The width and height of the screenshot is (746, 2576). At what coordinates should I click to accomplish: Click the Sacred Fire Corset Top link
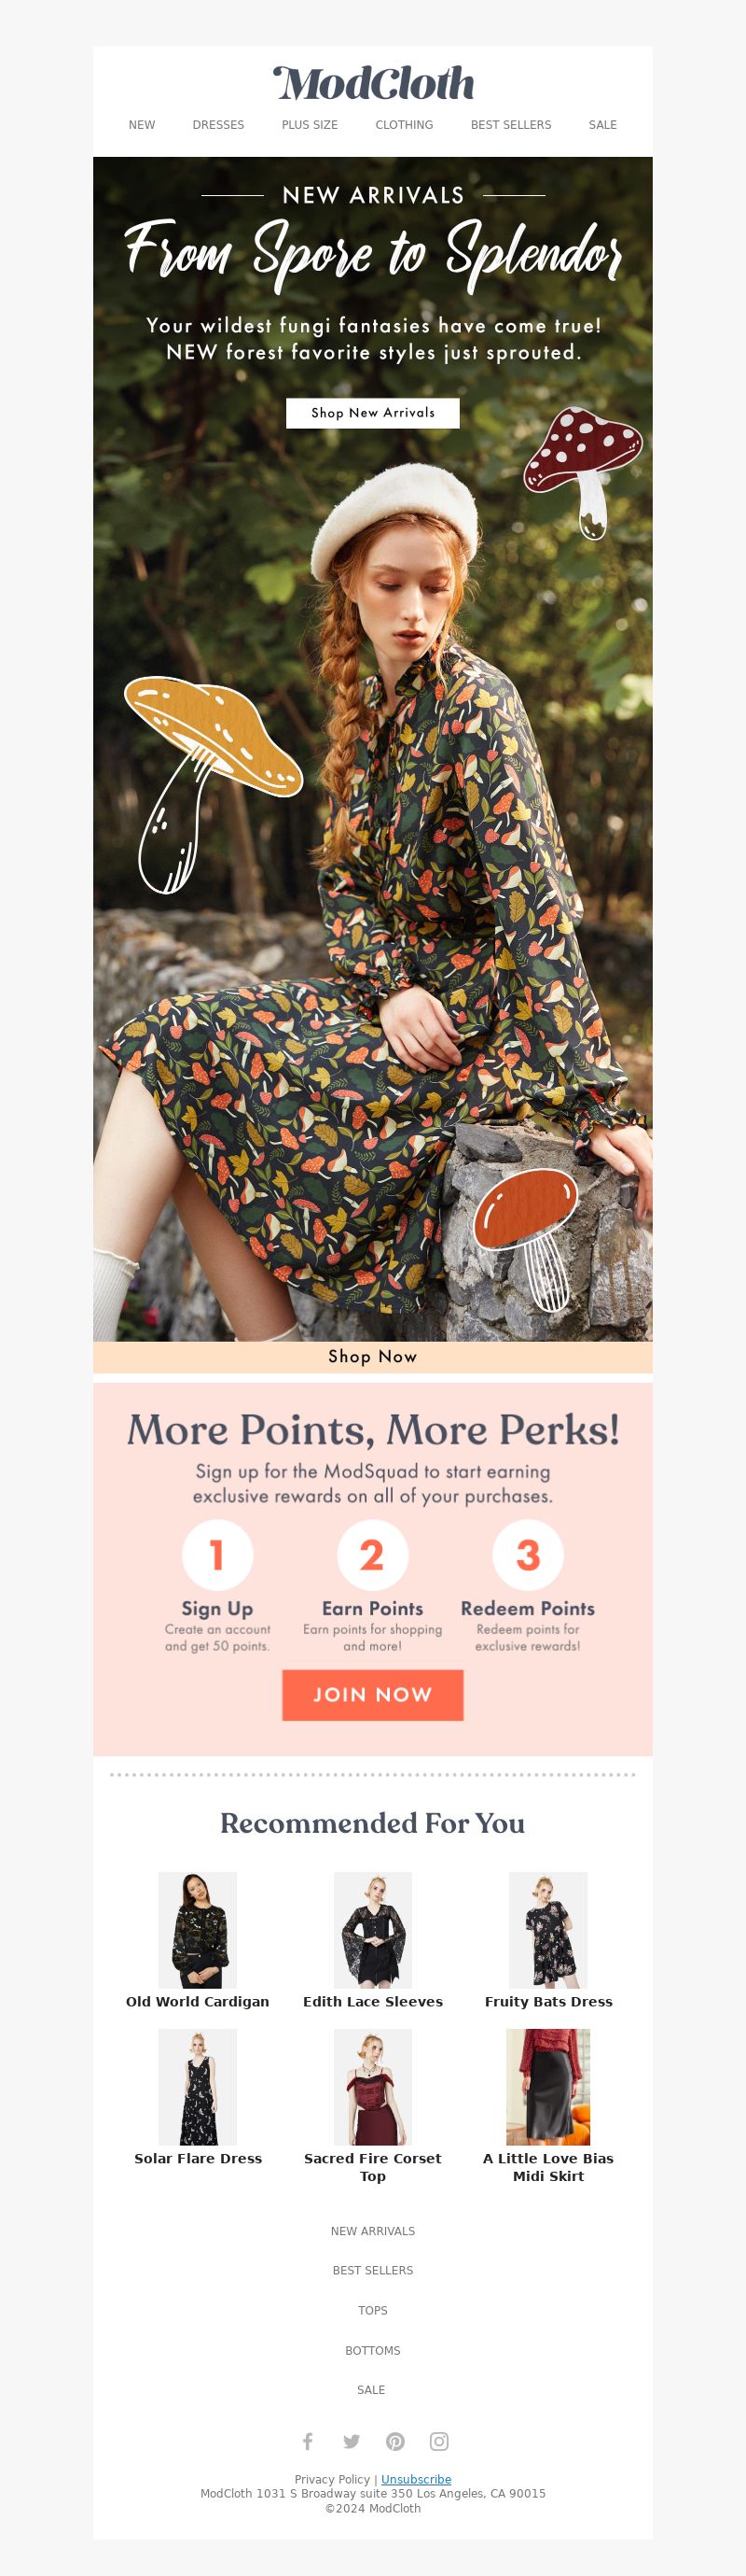click(x=372, y=2166)
